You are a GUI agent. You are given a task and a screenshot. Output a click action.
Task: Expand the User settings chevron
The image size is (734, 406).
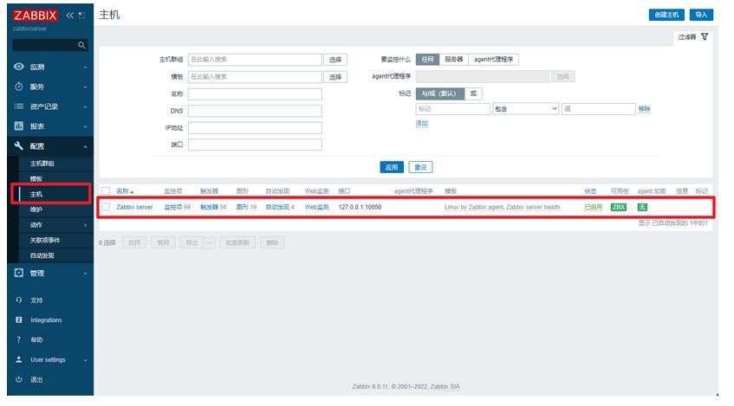85,360
